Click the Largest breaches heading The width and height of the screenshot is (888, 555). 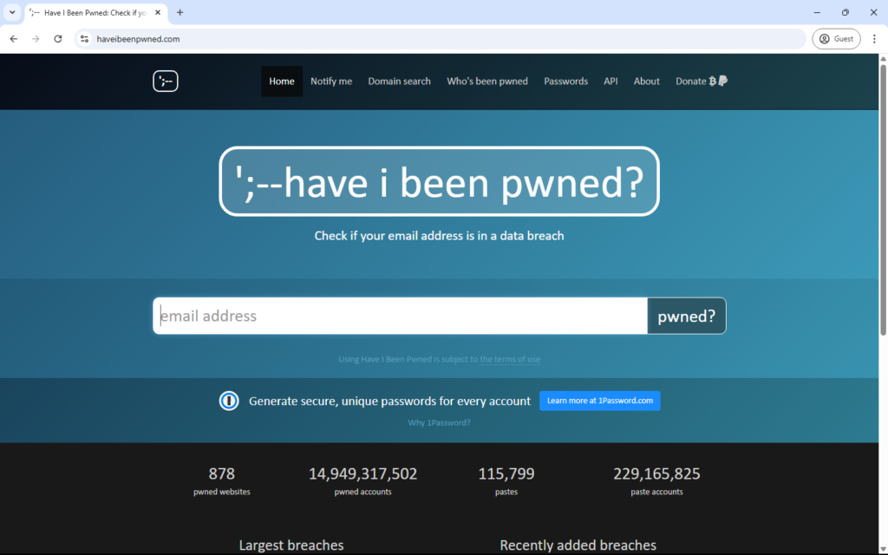[291, 545]
